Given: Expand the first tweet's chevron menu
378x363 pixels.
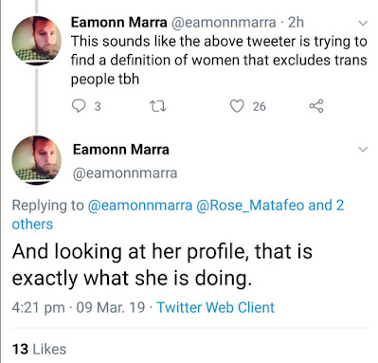Looking at the screenshot, I should click(x=364, y=23).
